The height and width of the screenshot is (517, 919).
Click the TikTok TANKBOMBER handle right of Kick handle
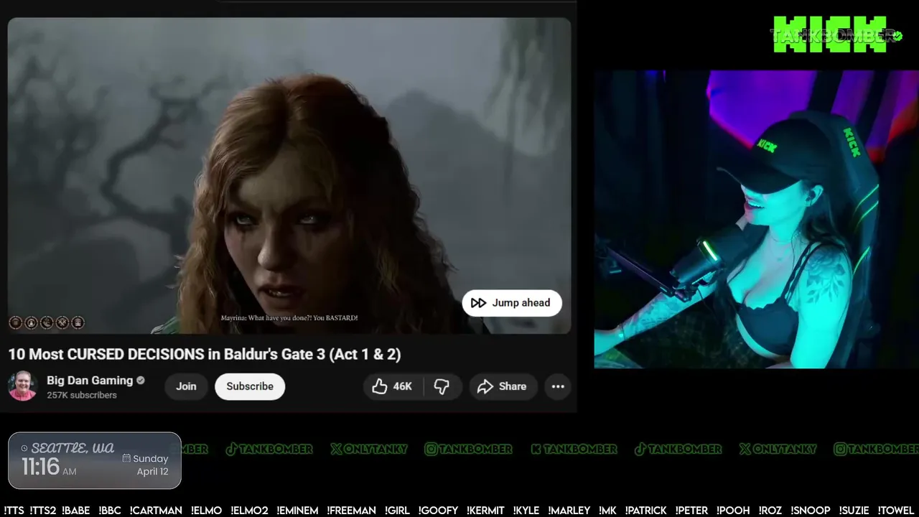click(x=678, y=449)
